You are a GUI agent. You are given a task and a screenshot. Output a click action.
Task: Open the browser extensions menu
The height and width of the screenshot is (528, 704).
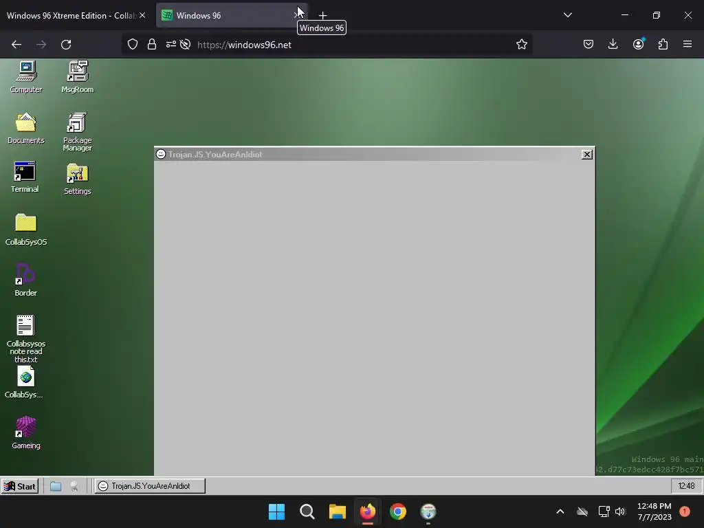pos(663,44)
